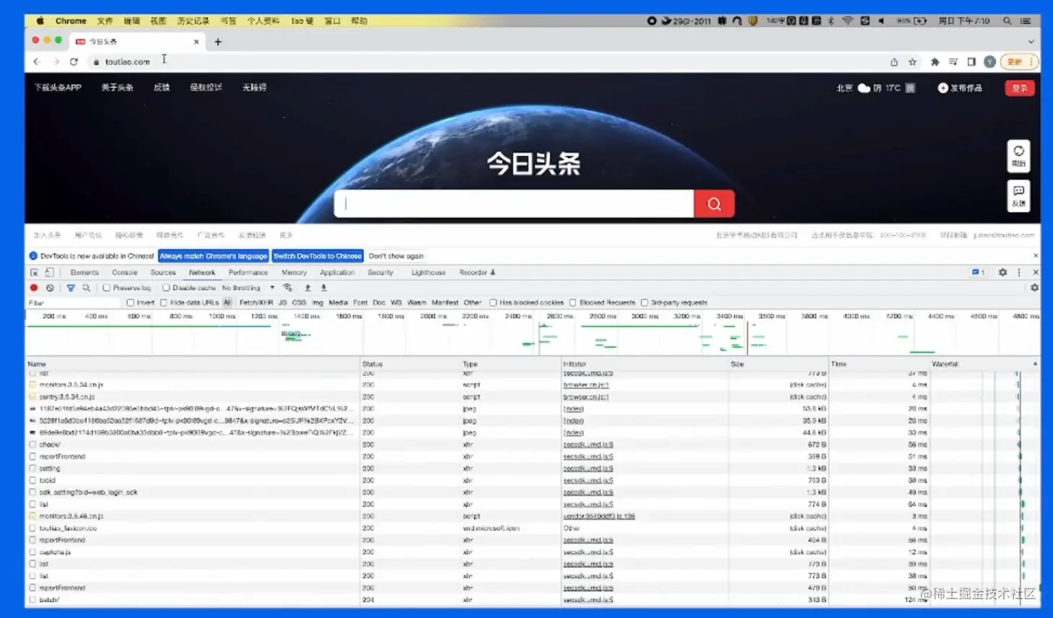Image resolution: width=1053 pixels, height=618 pixels.
Task: Open the macOS Wi-Fi status menu
Action: (x=848, y=21)
